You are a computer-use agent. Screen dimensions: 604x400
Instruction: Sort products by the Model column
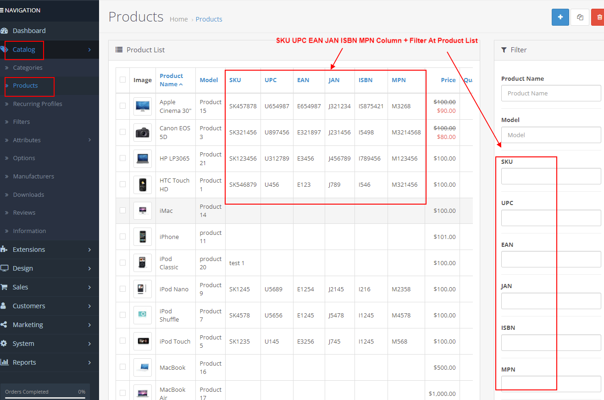point(209,79)
